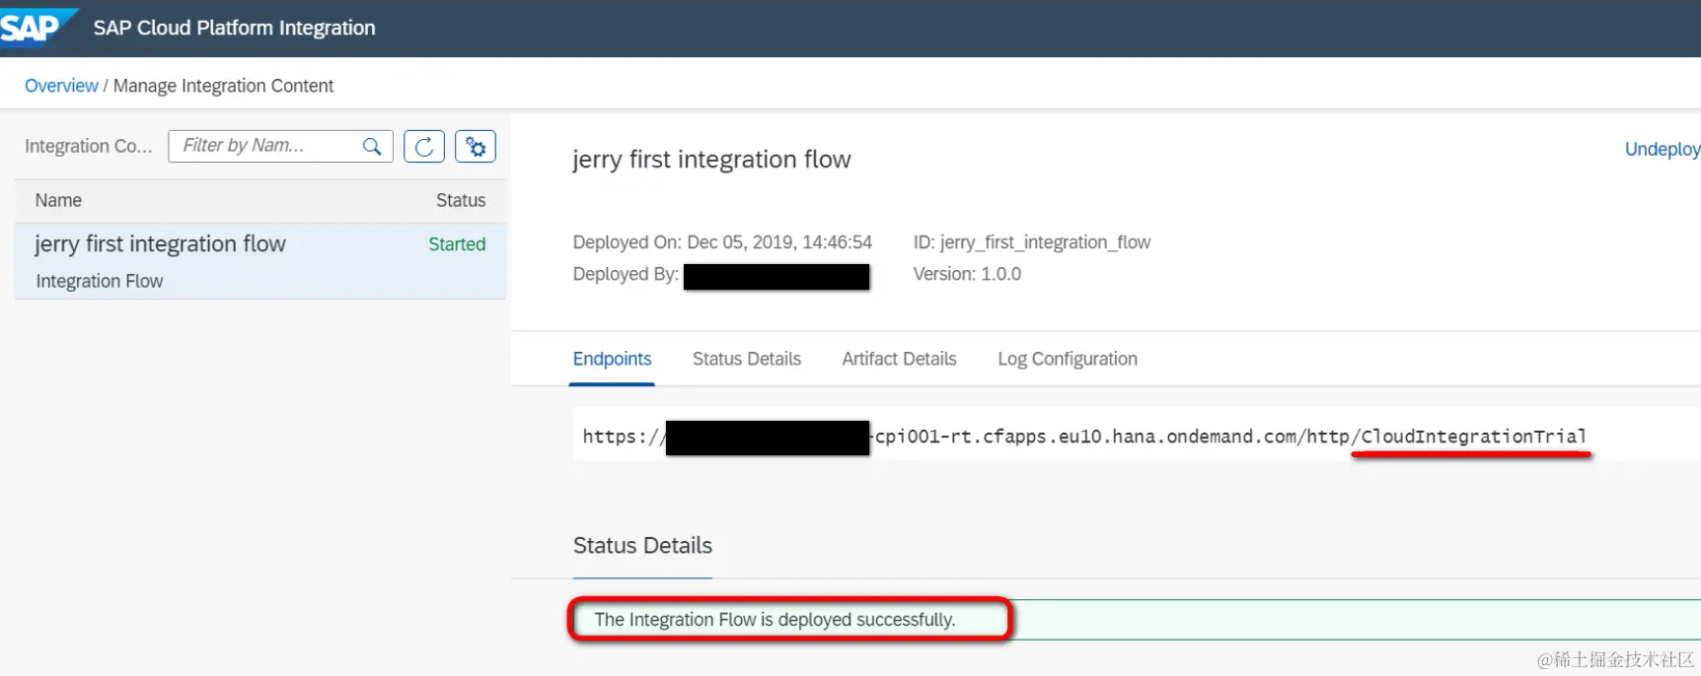
Task: Click the search magnifier icon in filter
Action: (372, 147)
